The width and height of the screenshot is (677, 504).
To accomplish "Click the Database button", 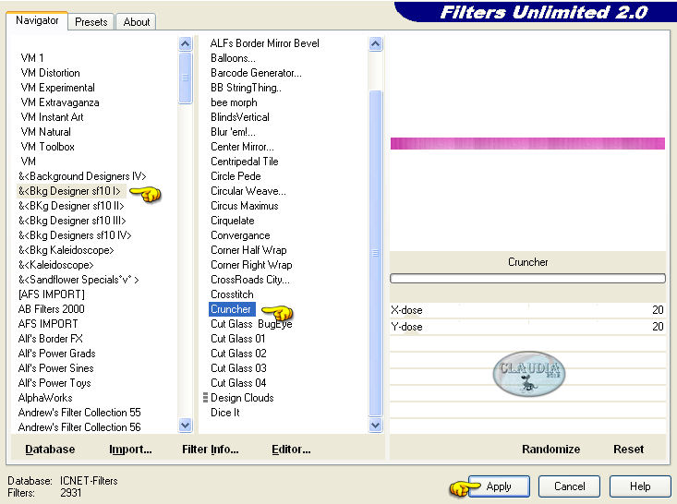I will coord(50,450).
